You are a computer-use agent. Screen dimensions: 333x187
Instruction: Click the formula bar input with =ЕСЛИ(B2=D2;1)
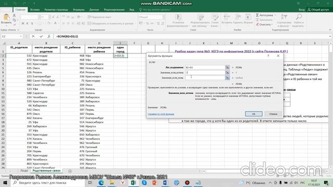190,36
